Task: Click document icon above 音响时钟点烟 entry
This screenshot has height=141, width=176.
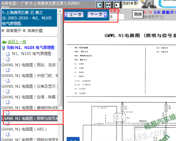Action: coord(8,102)
